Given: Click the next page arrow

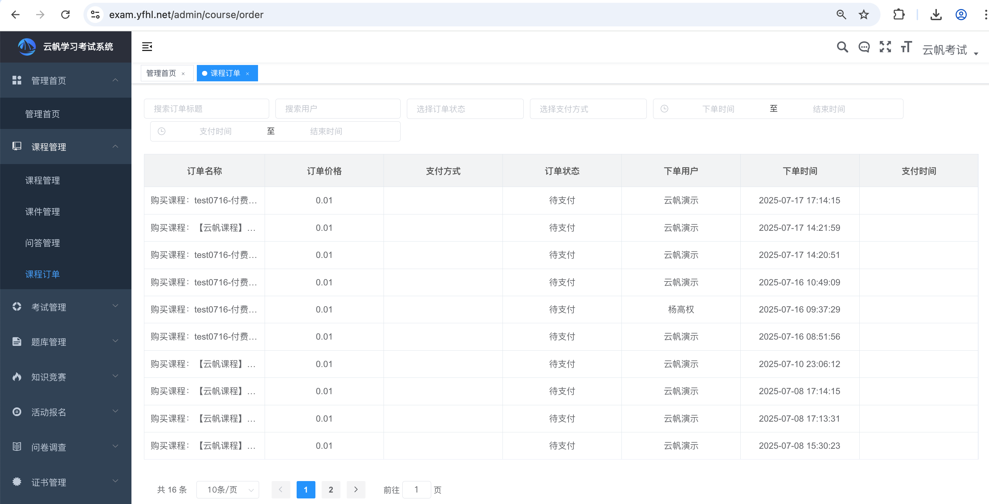Looking at the screenshot, I should click(x=356, y=489).
